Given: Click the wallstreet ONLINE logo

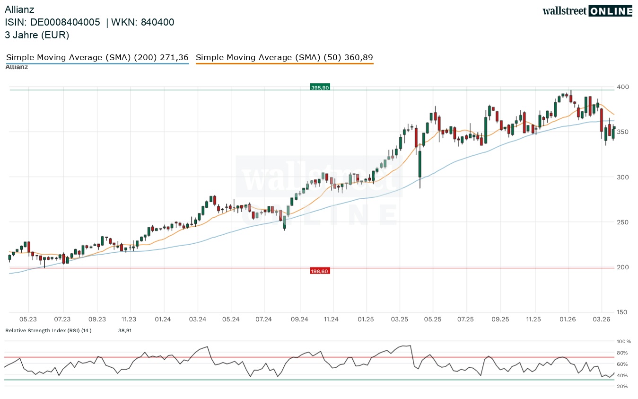Looking at the screenshot, I should pyautogui.click(x=587, y=11).
